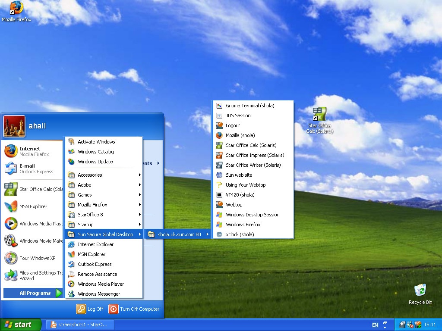The image size is (442, 331).
Task: Launch xclock (shola) from the submenu
Action: pyautogui.click(x=240, y=234)
